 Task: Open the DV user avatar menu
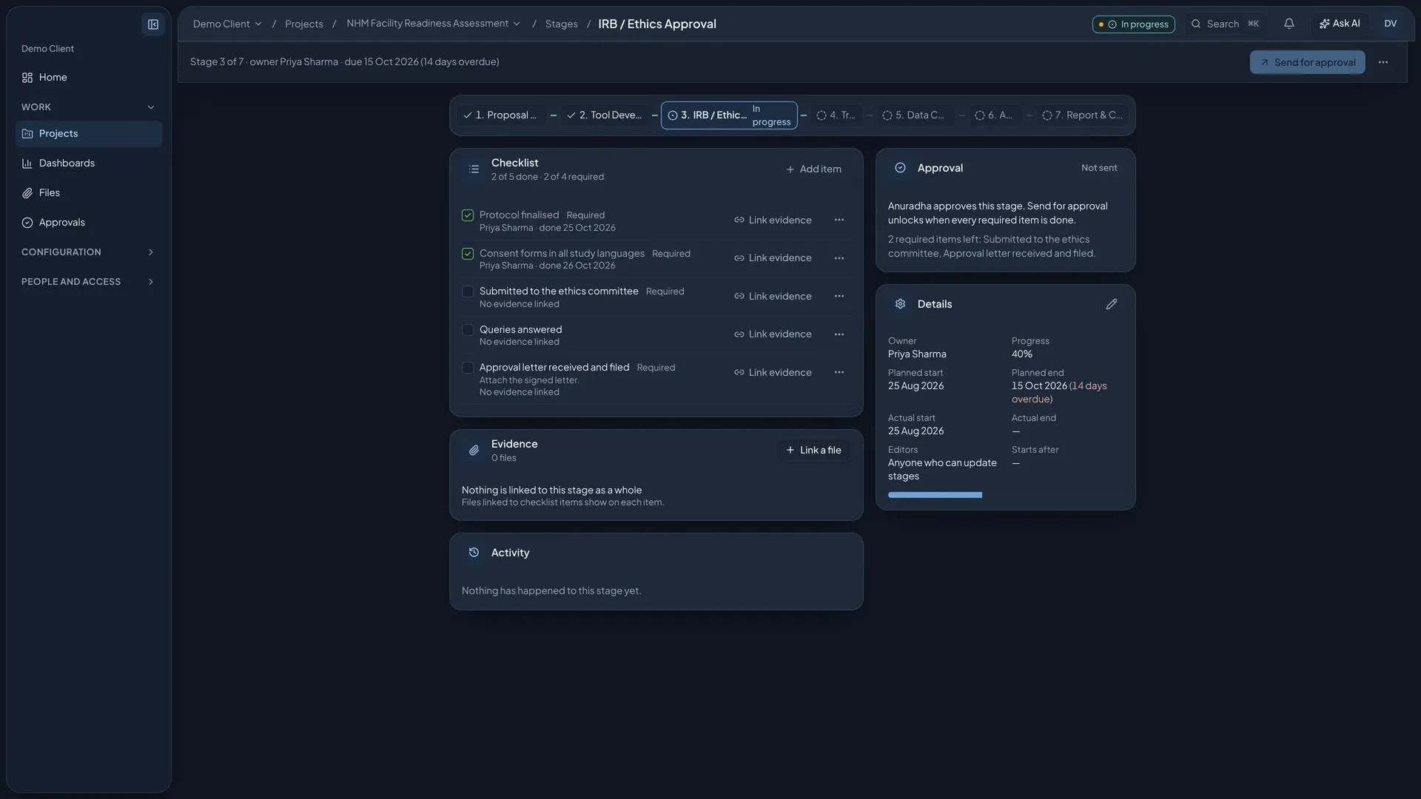point(1390,24)
